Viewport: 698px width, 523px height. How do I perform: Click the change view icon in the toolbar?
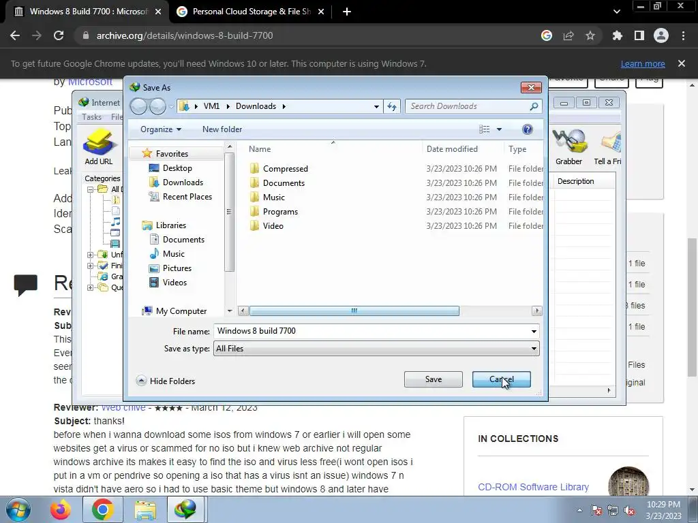(x=485, y=129)
